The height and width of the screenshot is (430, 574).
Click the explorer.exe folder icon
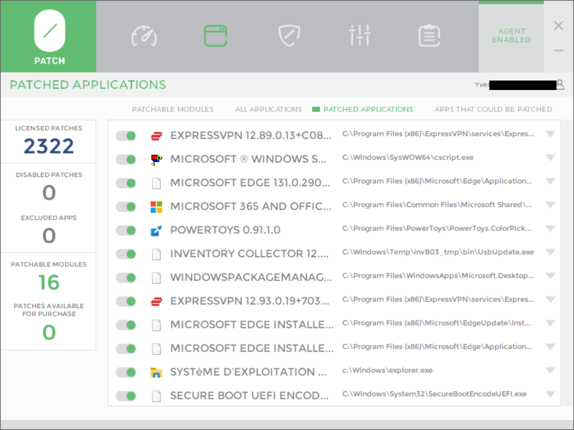click(x=156, y=372)
